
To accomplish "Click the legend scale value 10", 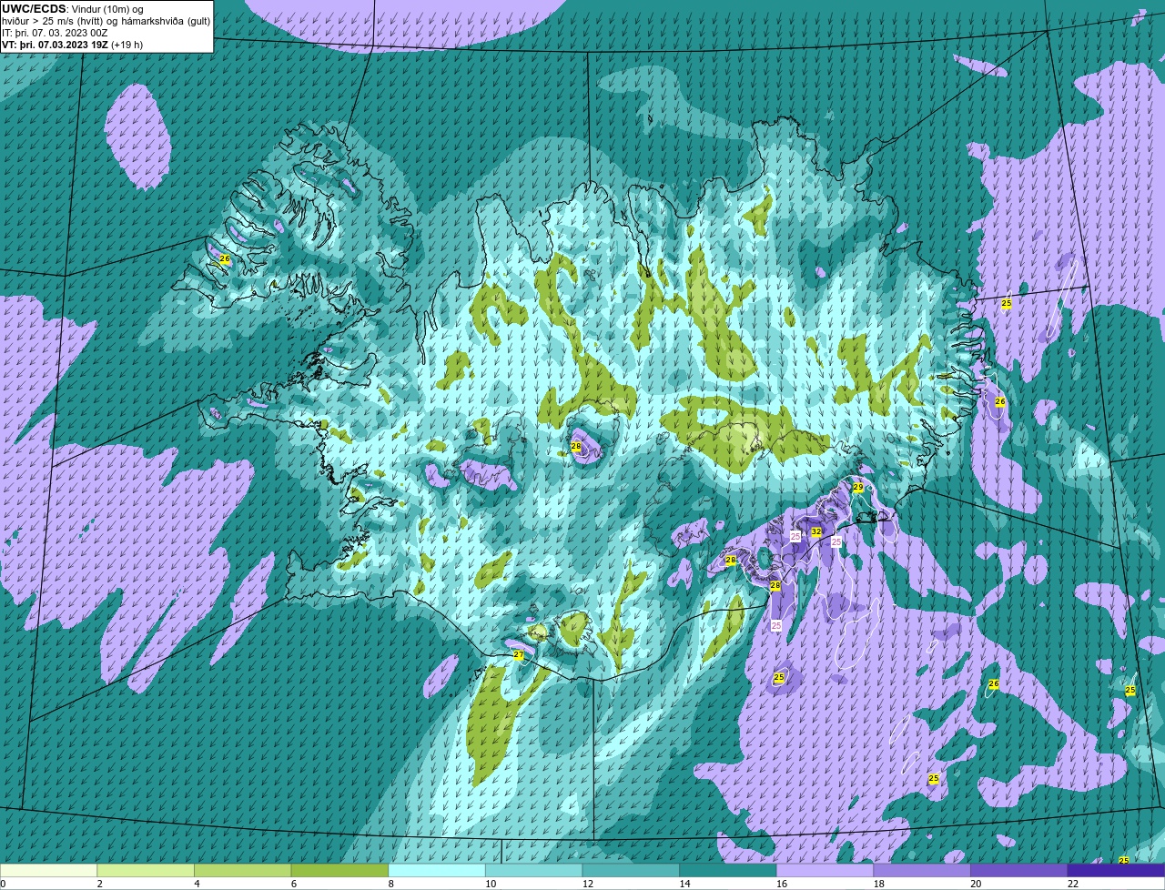I will (491, 884).
